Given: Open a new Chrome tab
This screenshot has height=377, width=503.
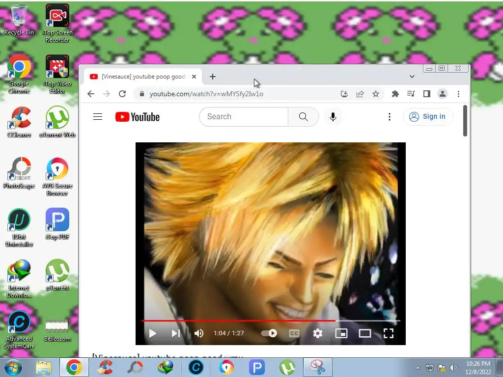Looking at the screenshot, I should coord(213,77).
